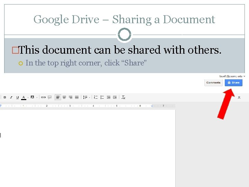
Task: Click the right indent marker on ruler
Action: tap(152, 106)
